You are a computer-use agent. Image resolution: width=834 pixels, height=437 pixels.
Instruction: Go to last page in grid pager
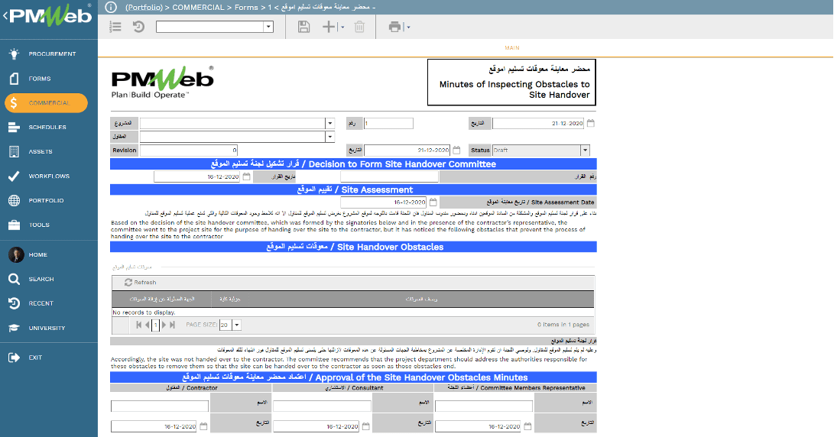(x=172, y=325)
